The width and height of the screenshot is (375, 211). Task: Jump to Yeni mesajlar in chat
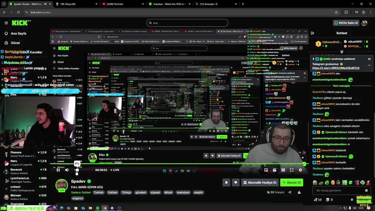click(341, 86)
